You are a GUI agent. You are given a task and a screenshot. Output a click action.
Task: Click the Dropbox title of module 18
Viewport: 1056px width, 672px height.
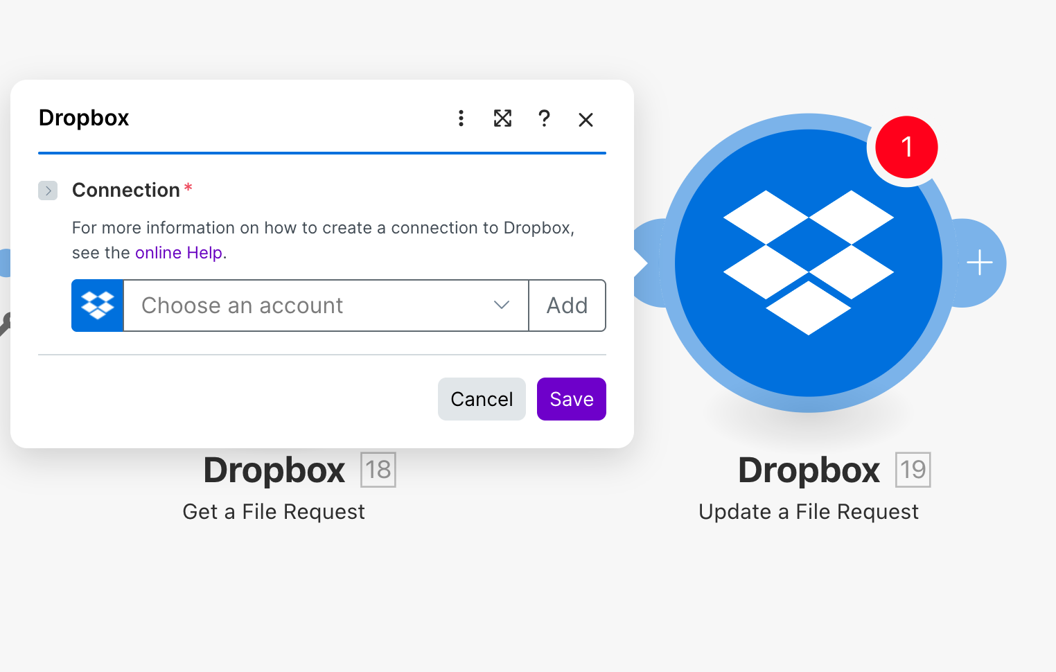point(274,470)
